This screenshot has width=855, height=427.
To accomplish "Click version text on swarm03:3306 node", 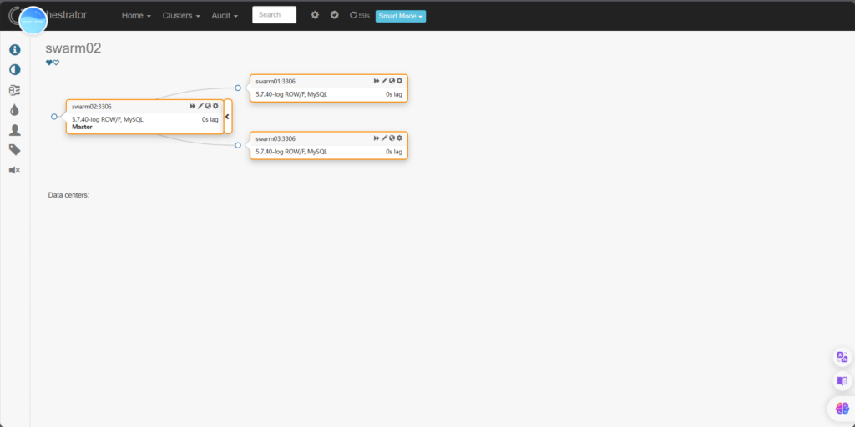I will pyautogui.click(x=291, y=152).
